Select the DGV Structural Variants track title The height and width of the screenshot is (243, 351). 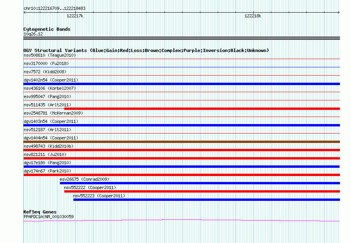[x=146, y=50]
